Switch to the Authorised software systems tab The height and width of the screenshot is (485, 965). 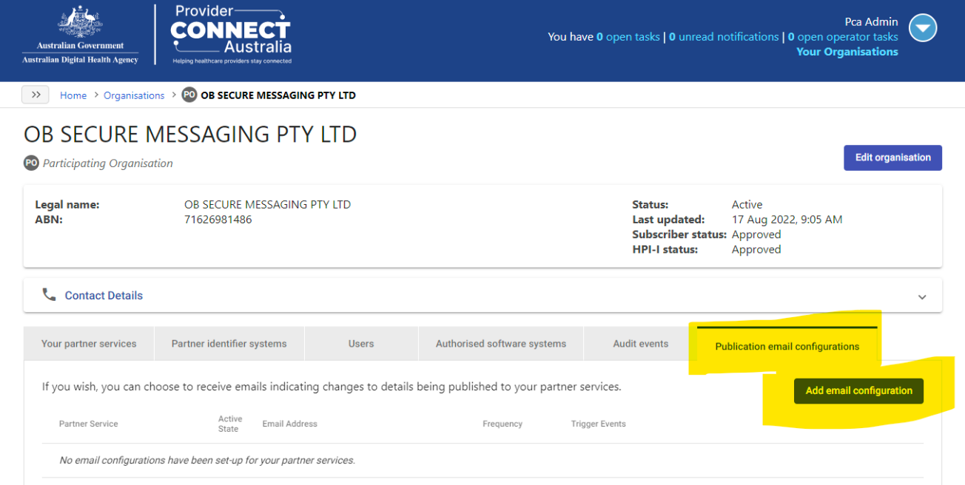501,343
